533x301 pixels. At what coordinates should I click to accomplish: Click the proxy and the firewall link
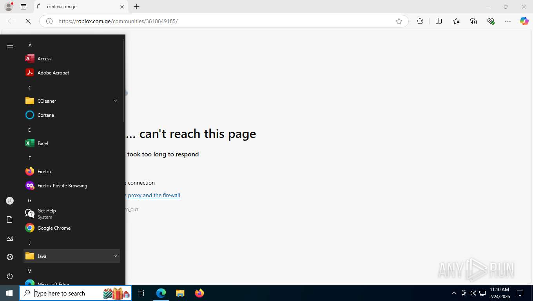(x=154, y=195)
